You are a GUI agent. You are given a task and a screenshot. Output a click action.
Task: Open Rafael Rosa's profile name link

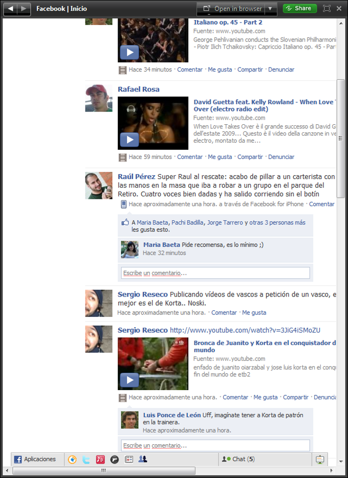139,89
